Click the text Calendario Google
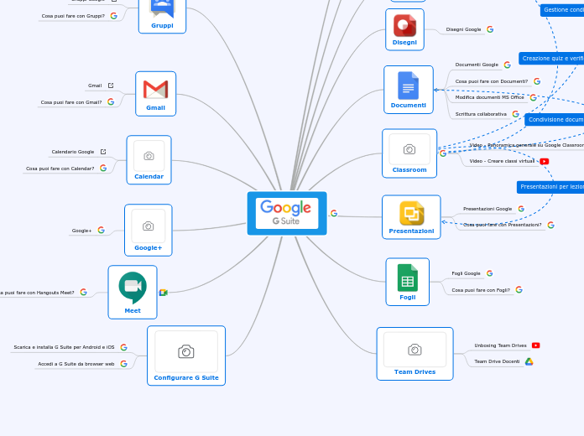 pos(73,152)
